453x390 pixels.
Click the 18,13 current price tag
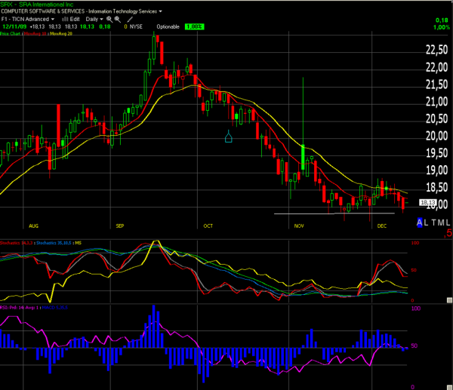(427, 203)
